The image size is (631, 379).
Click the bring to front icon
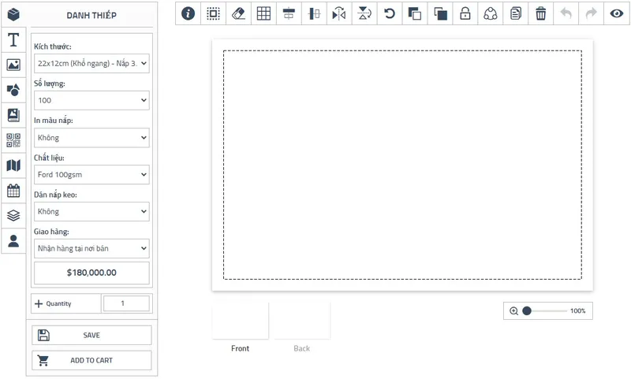(440, 13)
